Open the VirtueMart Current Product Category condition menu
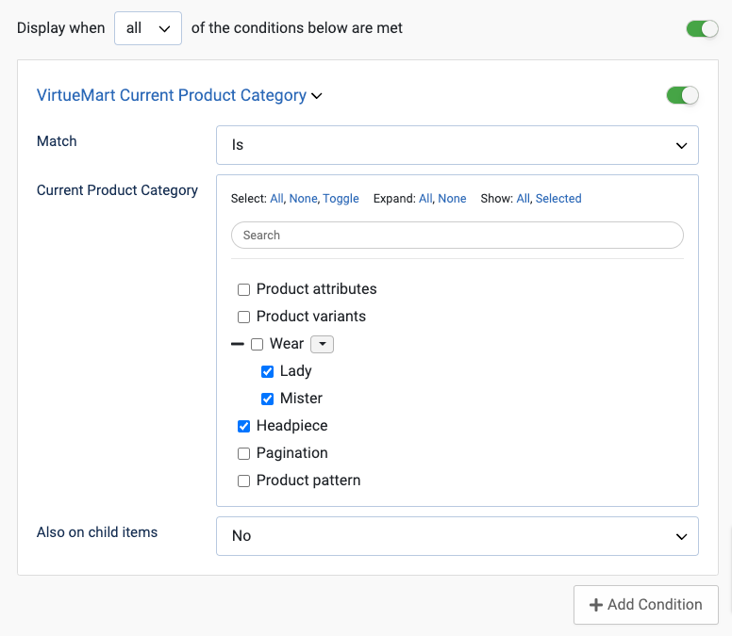This screenshot has width=732, height=636. (179, 95)
